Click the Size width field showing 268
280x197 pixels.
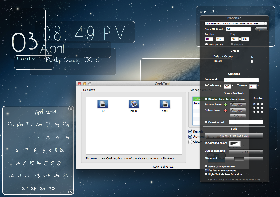coord(235,39)
